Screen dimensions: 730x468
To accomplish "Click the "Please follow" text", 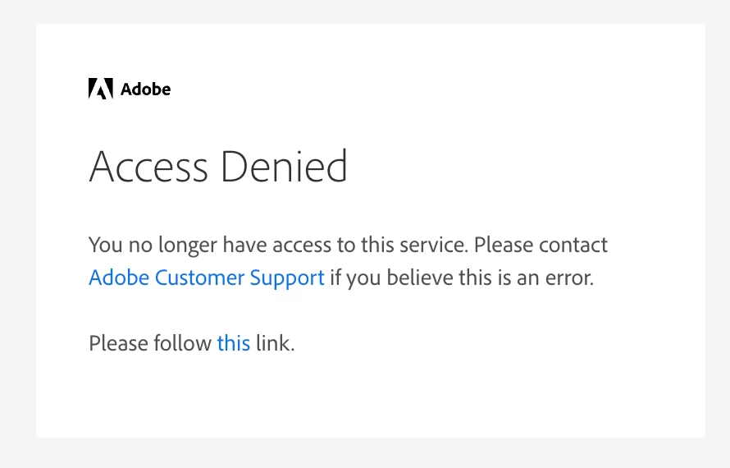I will (150, 342).
